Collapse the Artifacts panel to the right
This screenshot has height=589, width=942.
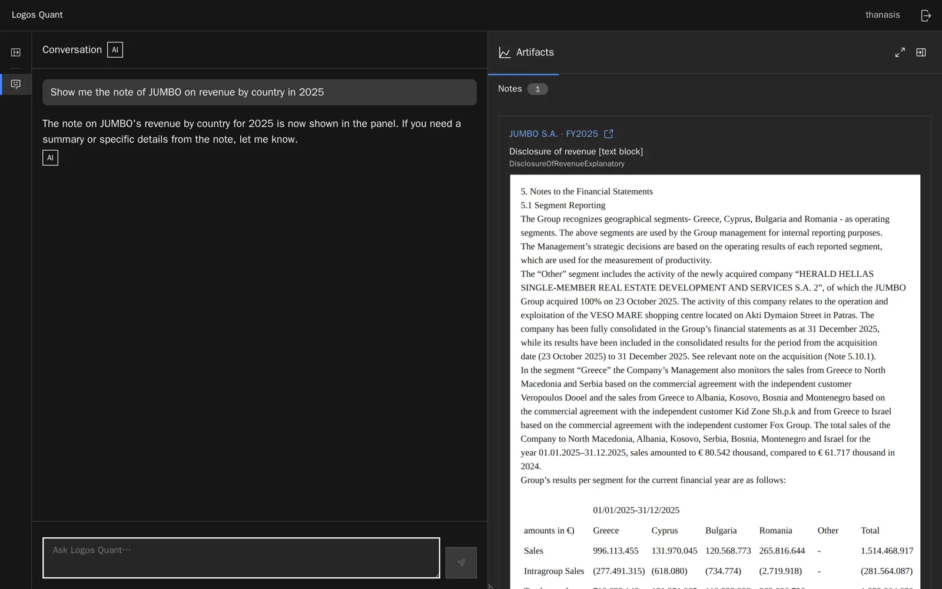tap(921, 52)
